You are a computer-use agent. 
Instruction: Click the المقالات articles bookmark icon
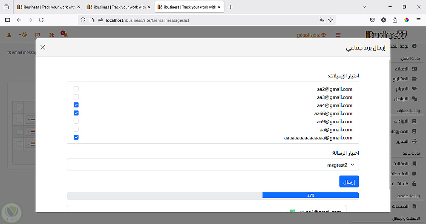pos(414,164)
